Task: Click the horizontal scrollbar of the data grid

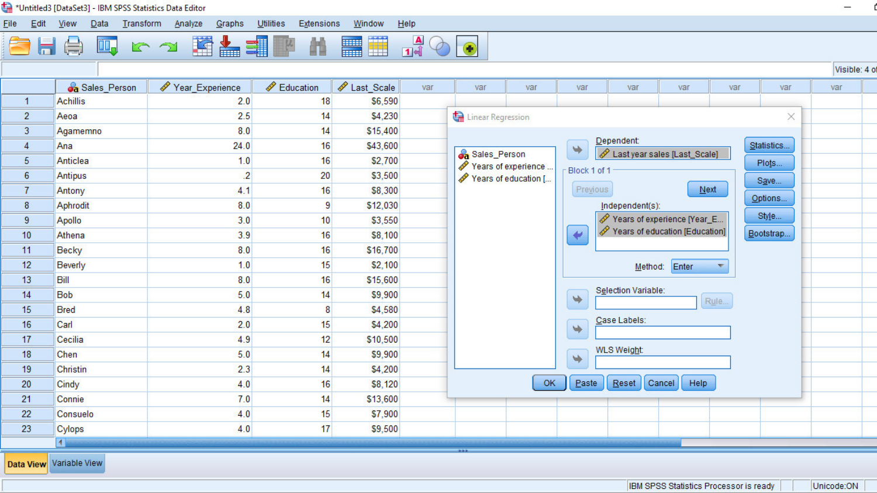Action: pos(373,443)
